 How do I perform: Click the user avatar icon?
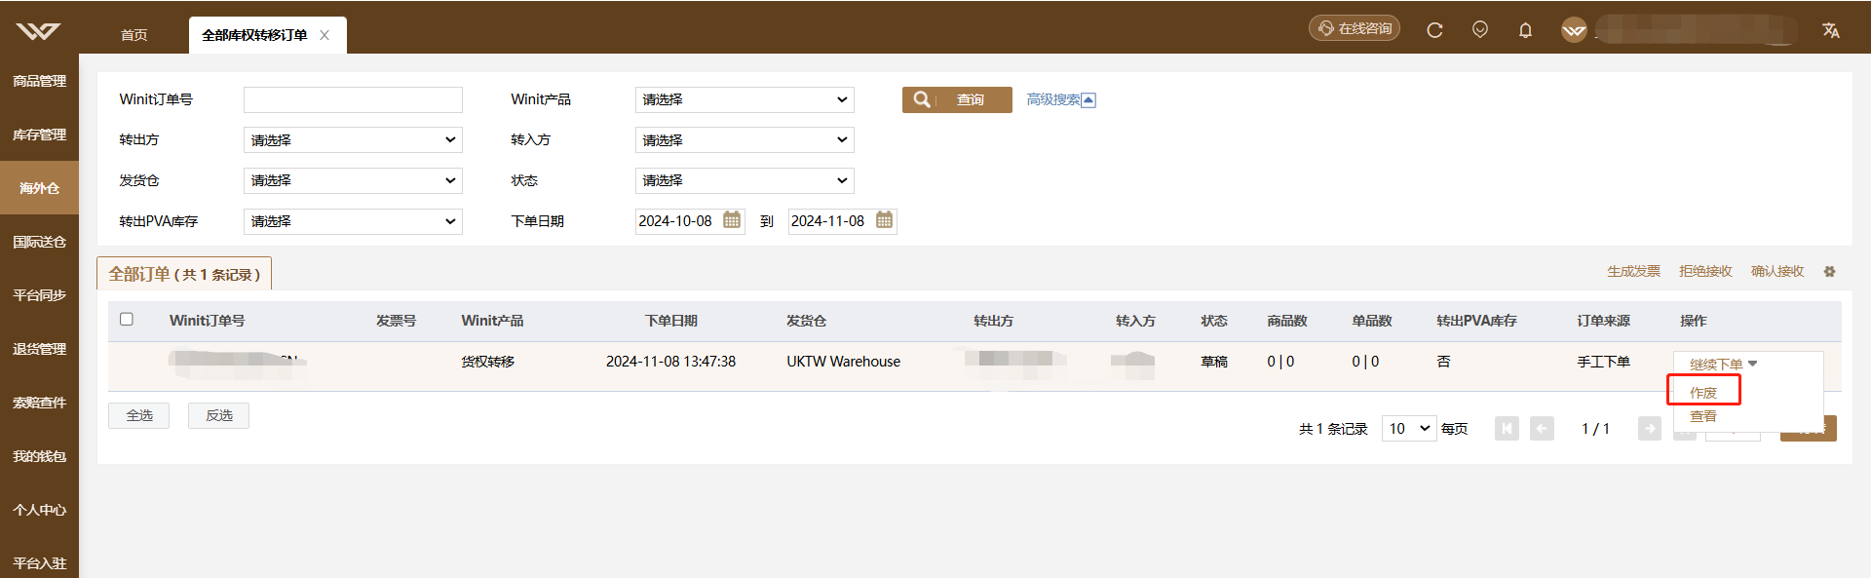tap(1574, 30)
